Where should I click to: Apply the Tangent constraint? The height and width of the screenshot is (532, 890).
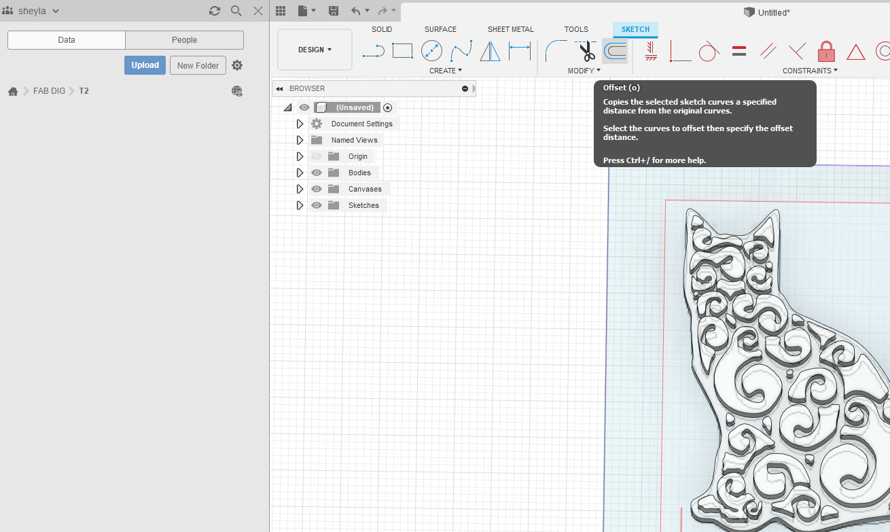click(709, 51)
